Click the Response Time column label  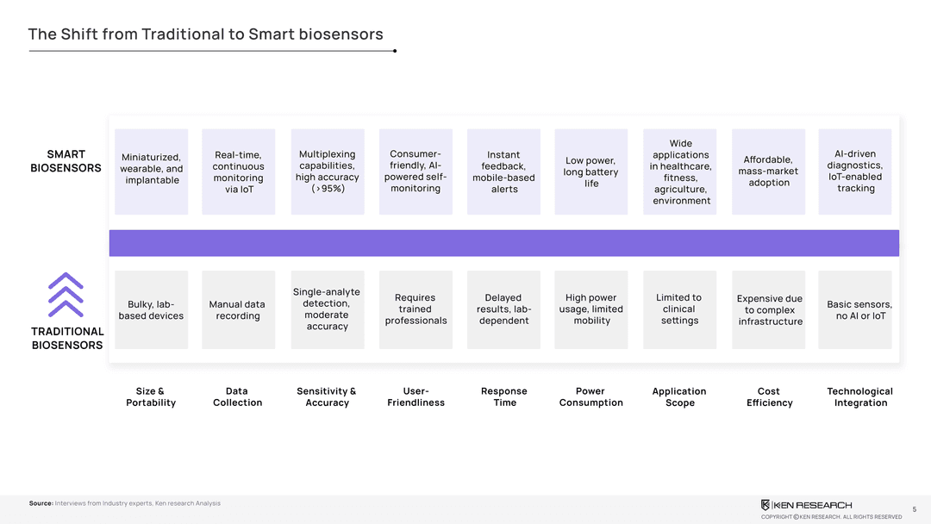(x=504, y=396)
